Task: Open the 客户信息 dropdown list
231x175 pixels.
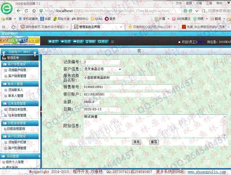Action: coord(120,69)
